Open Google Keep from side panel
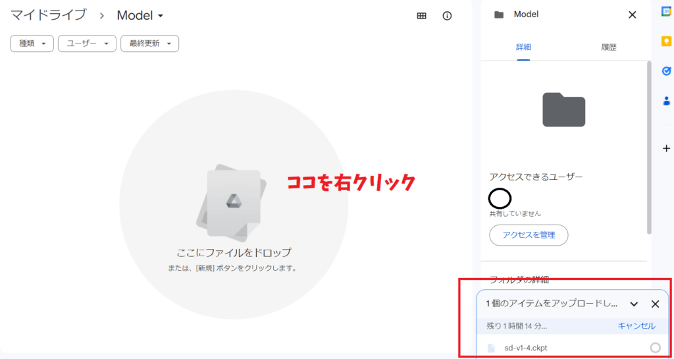This screenshot has width=674, height=359. pos(665,41)
